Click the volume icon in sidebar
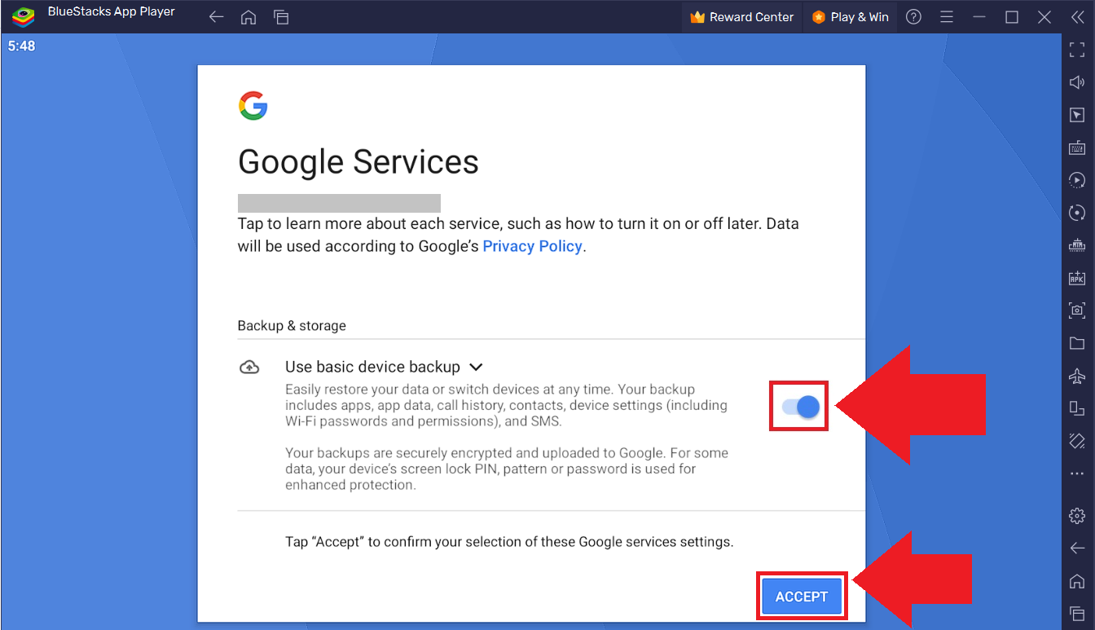This screenshot has height=630, width=1095. tap(1077, 82)
